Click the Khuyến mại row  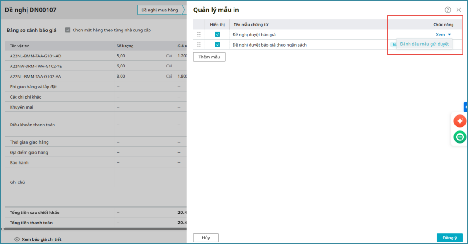[x=96, y=107]
